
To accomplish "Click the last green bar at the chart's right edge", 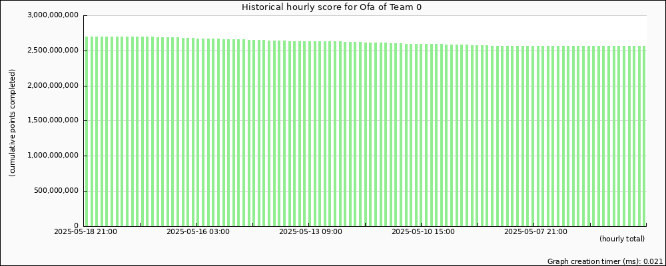I will [x=644, y=136].
